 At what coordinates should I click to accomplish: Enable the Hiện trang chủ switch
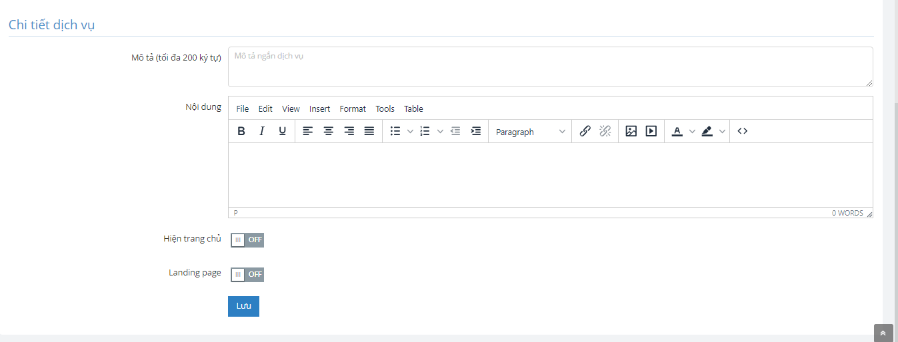coord(247,240)
